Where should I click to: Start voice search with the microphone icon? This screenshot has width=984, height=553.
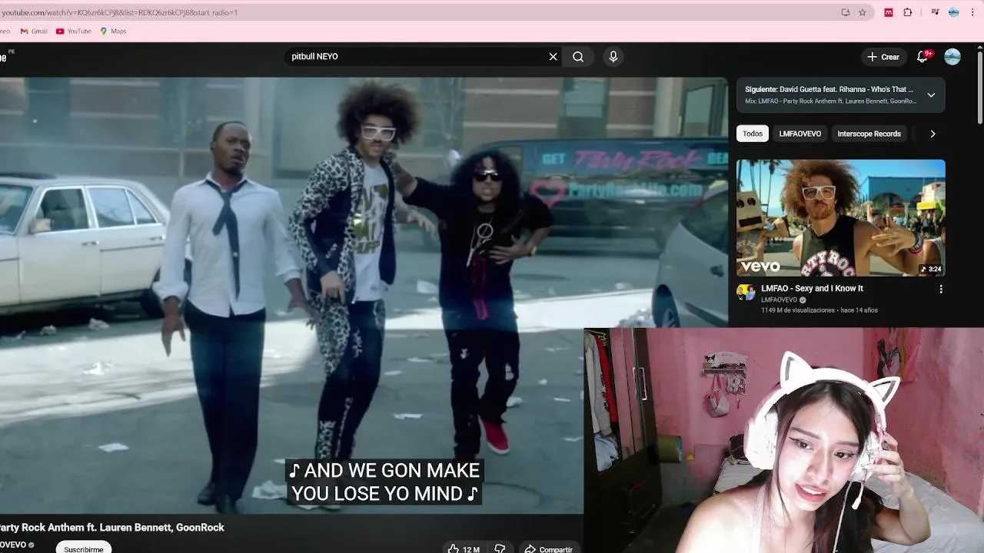[x=613, y=56]
